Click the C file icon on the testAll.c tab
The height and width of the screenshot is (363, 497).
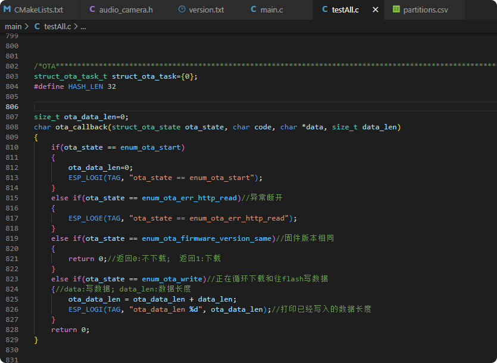tap(325, 9)
